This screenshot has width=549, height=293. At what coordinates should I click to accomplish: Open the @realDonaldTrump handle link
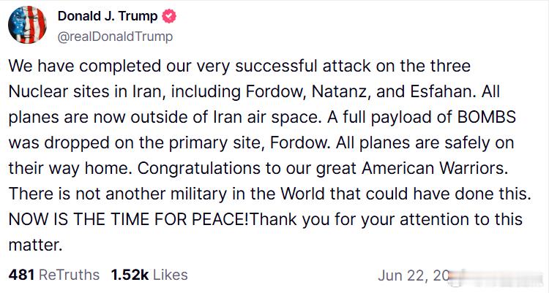point(115,37)
